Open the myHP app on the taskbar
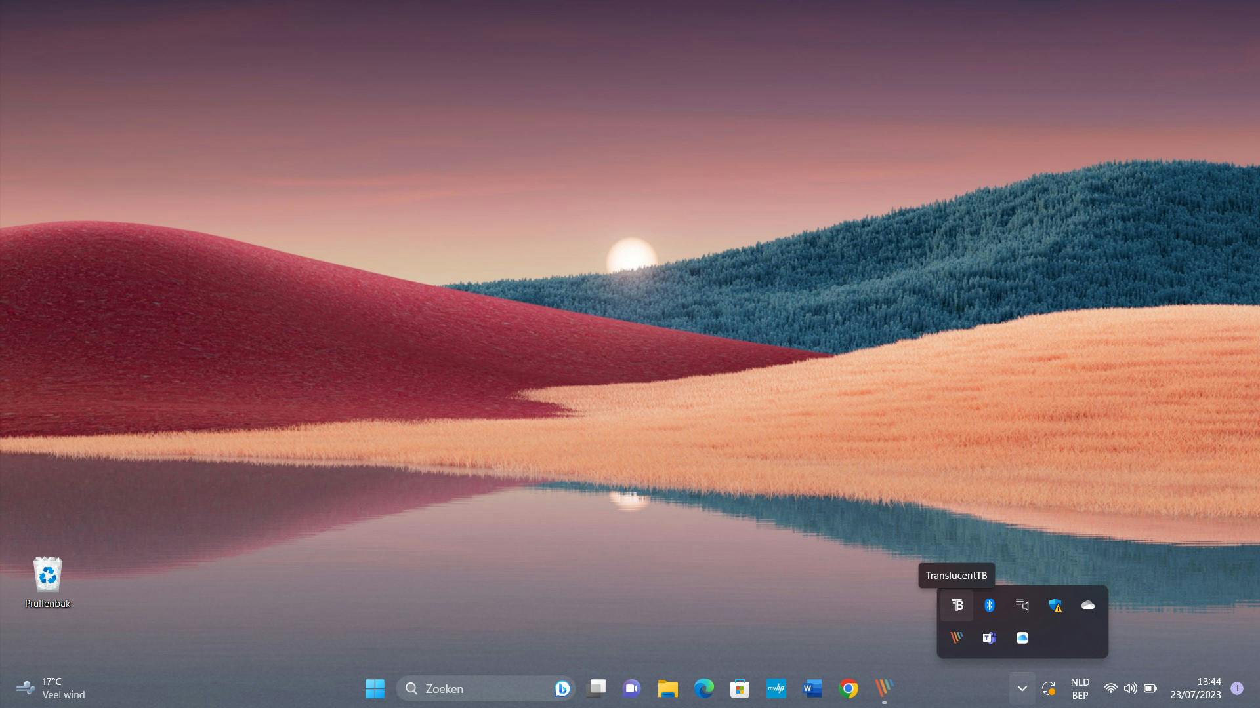This screenshot has height=708, width=1260. [776, 688]
